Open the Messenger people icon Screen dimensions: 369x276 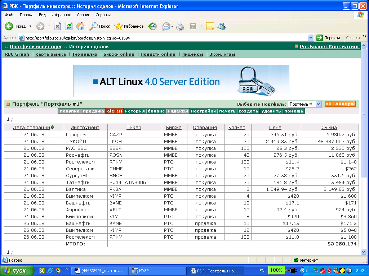(222, 26)
